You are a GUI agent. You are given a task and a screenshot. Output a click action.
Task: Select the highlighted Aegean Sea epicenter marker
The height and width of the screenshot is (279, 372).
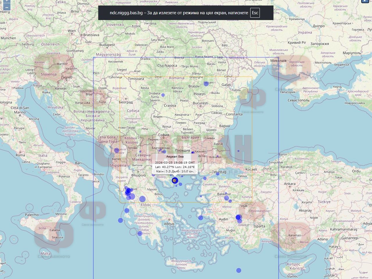click(174, 180)
